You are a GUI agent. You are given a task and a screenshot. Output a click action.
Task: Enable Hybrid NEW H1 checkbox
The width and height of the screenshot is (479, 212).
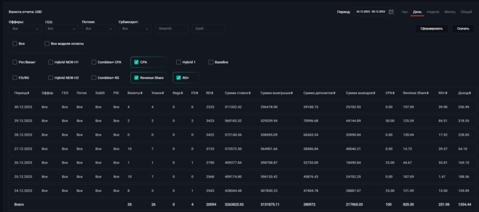[50, 62]
